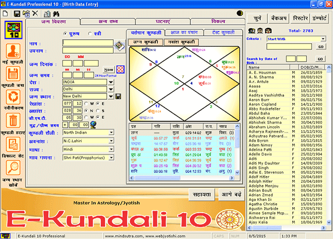Click the third face filter icon in list panel
The image size is (333, 239).
click(x=268, y=31)
